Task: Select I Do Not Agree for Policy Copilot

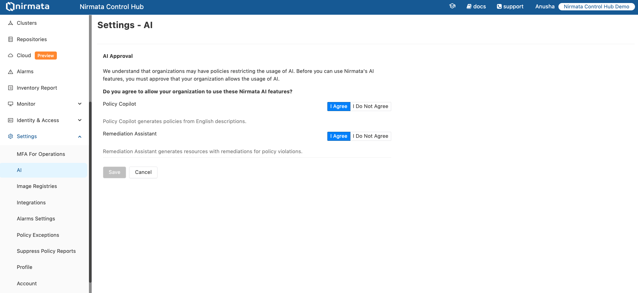Action: point(370,106)
